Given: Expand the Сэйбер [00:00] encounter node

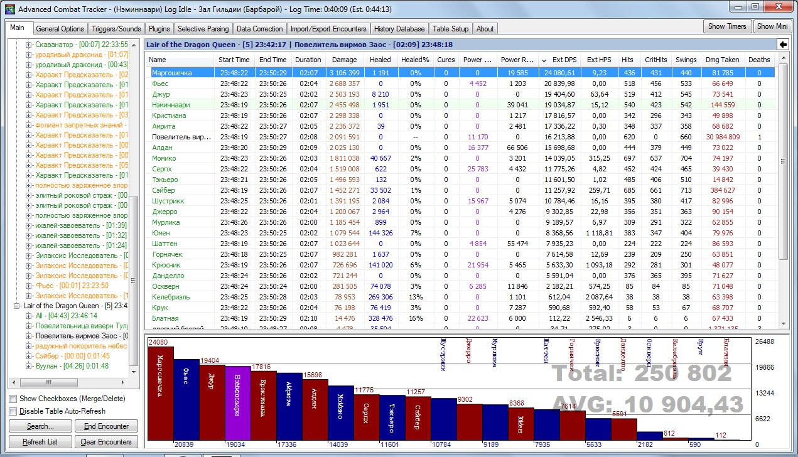Looking at the screenshot, I should point(28,356).
